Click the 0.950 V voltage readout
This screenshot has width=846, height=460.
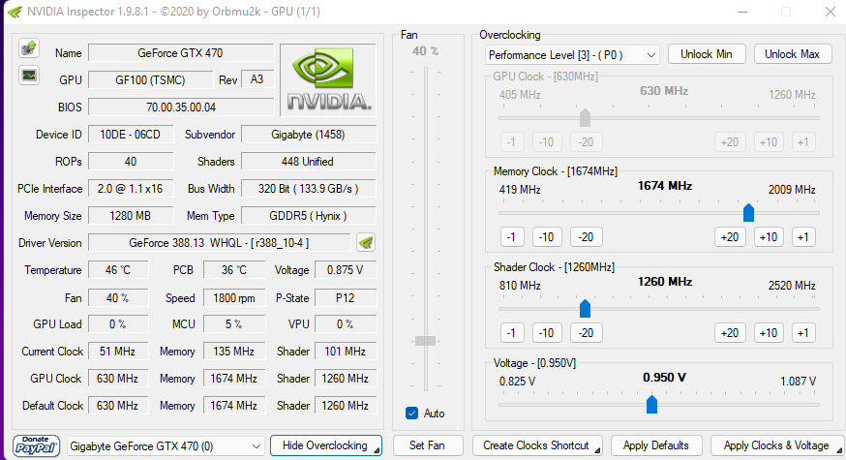coord(665,377)
